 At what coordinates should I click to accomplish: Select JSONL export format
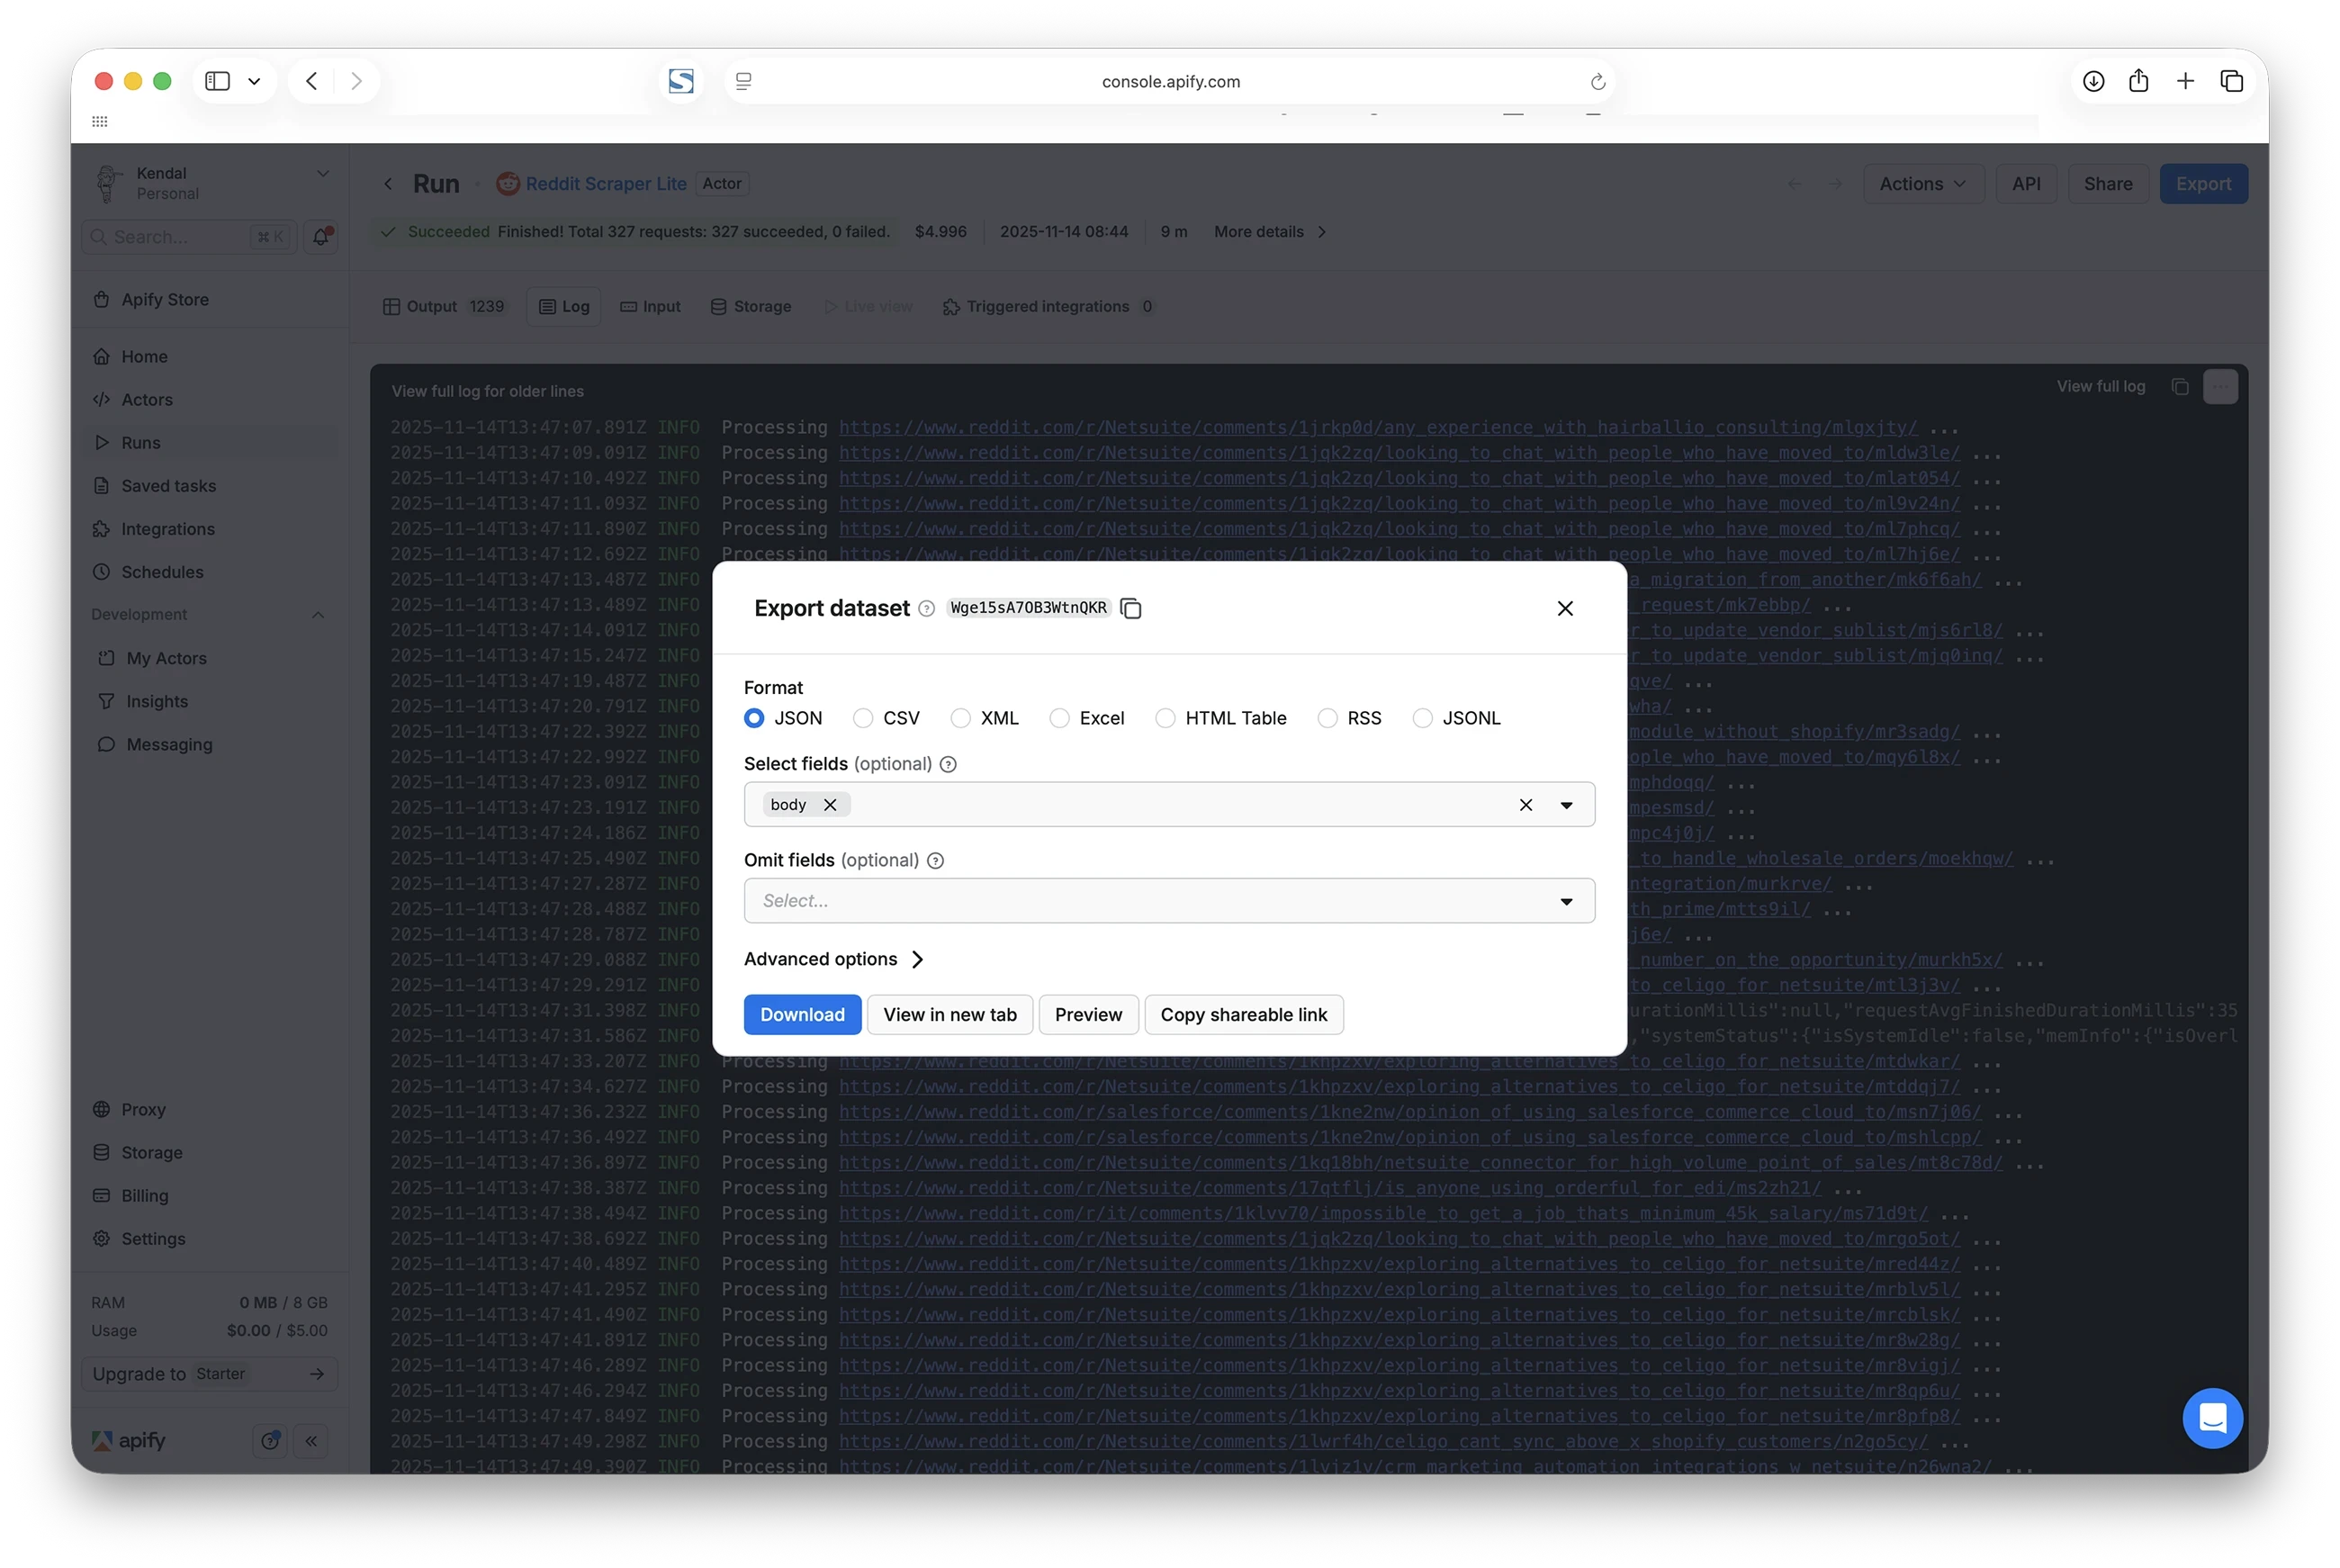pos(1421,718)
